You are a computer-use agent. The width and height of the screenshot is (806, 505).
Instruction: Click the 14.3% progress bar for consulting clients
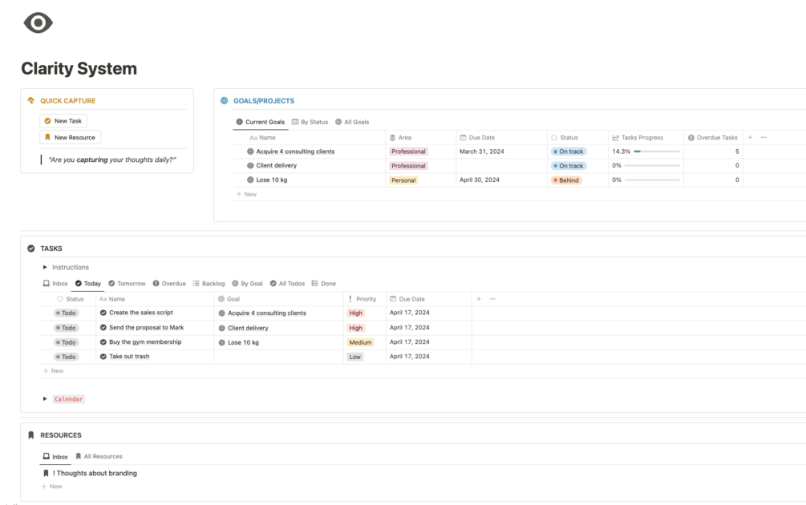click(650, 151)
